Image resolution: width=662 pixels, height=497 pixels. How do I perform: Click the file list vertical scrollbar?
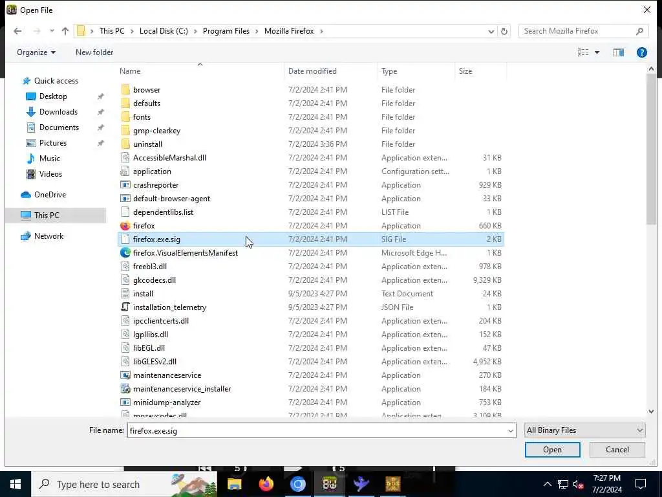pyautogui.click(x=651, y=149)
